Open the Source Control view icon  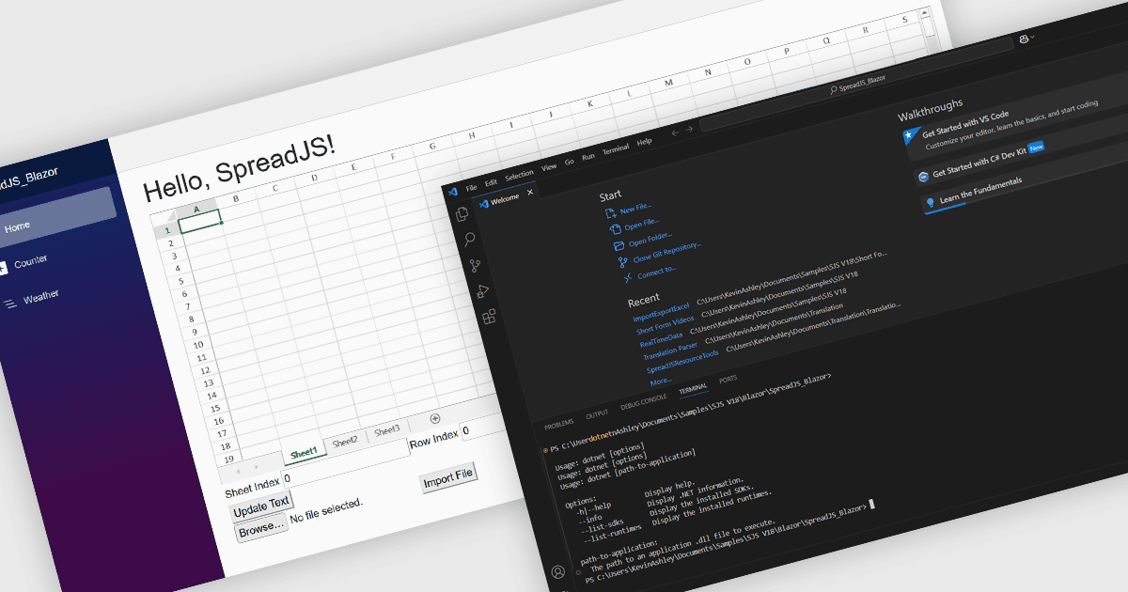476,266
